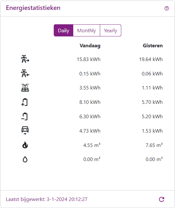Click the battery charge plus icon

24,102
